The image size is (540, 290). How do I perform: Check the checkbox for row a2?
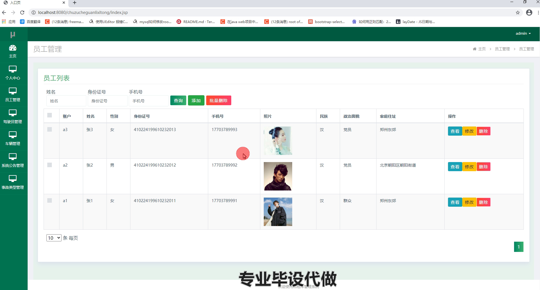(50, 165)
